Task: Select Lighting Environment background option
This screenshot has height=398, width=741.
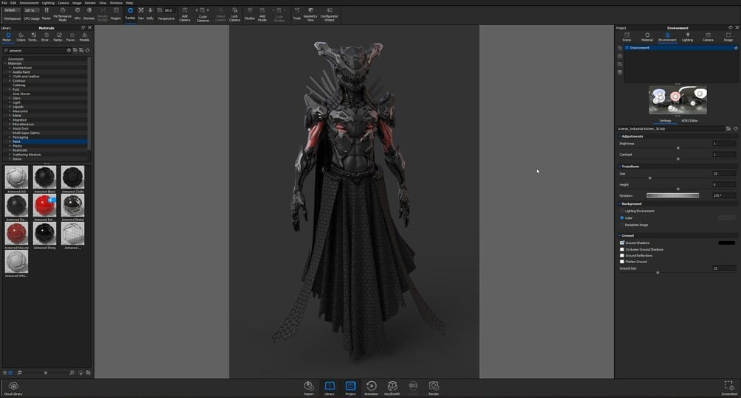Action: (622, 211)
